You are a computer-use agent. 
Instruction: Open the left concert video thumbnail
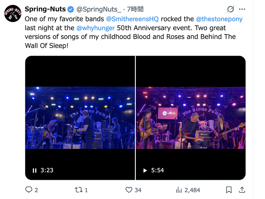(80, 118)
